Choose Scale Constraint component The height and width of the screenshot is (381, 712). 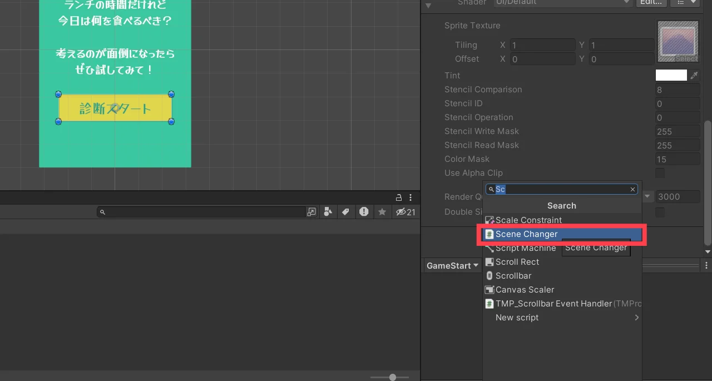(562, 220)
